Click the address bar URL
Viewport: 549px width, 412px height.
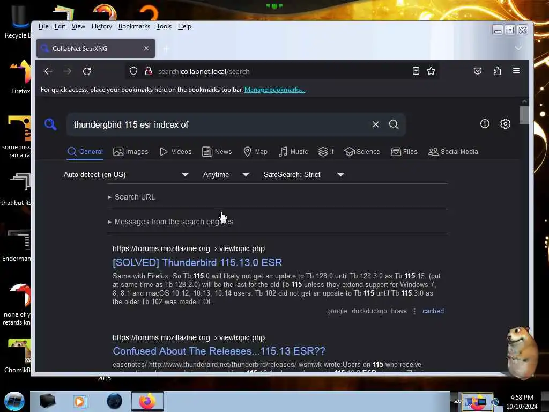coord(204,71)
